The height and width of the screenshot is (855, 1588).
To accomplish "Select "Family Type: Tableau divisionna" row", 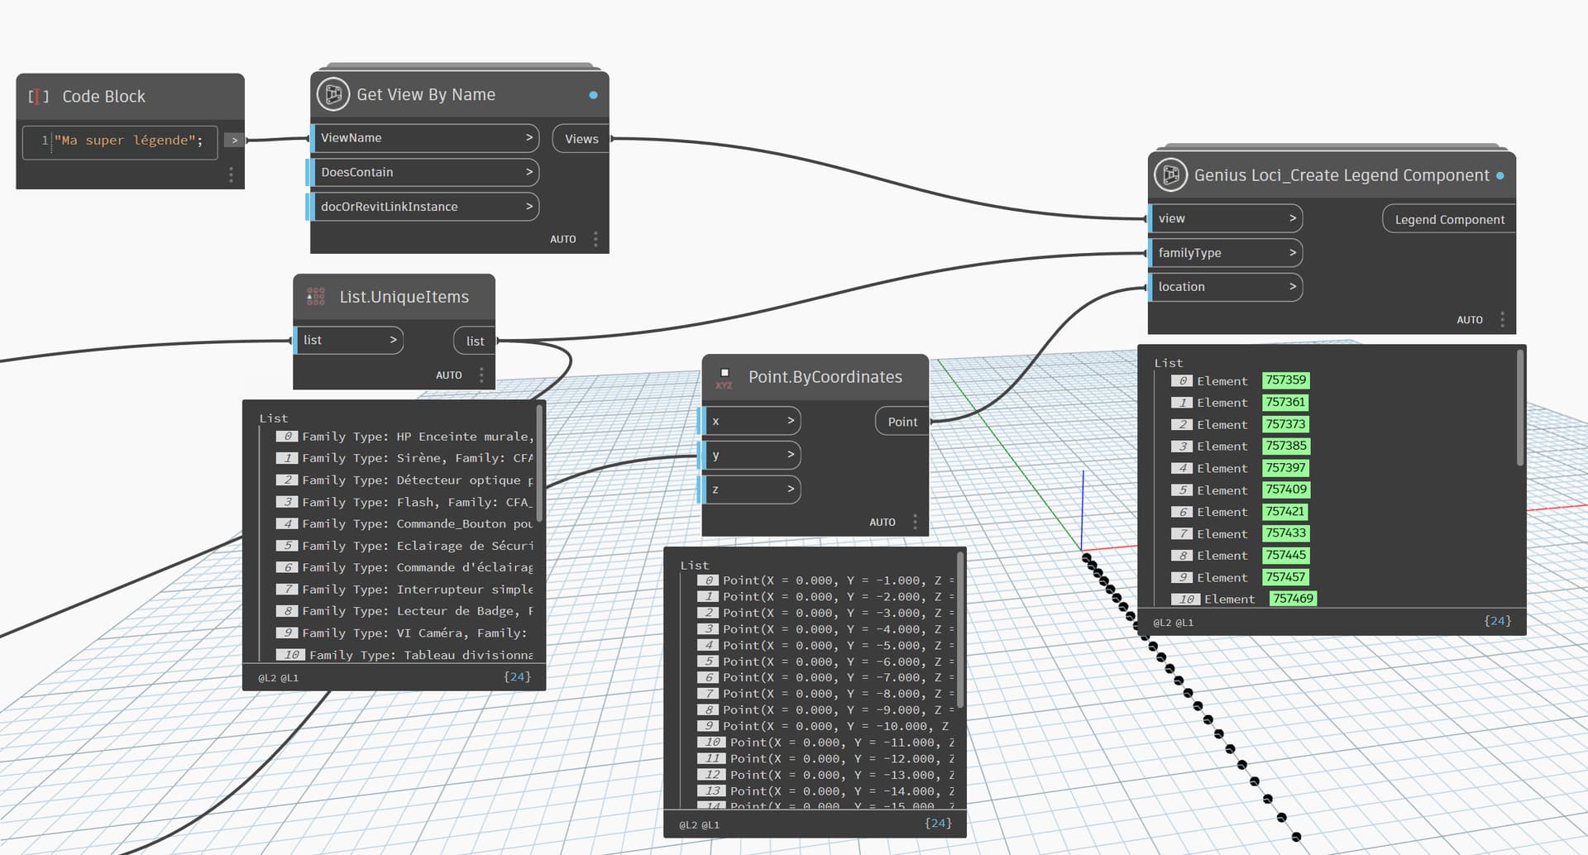I will pos(404,655).
